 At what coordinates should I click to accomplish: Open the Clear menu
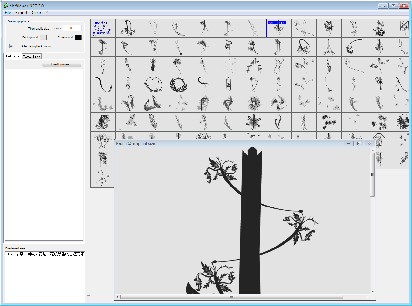tap(36, 13)
